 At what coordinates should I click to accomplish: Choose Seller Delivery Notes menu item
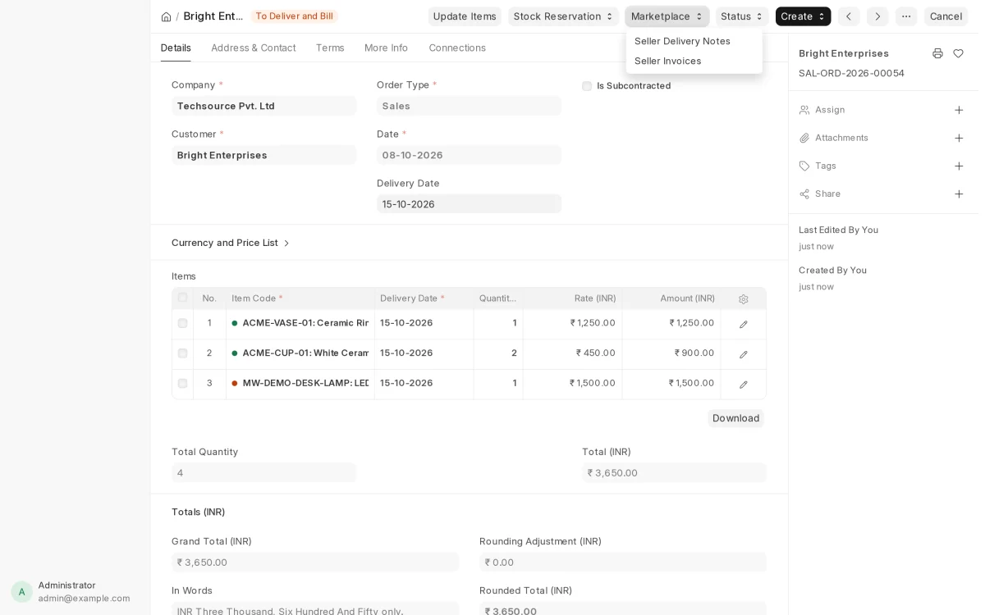[694, 41]
